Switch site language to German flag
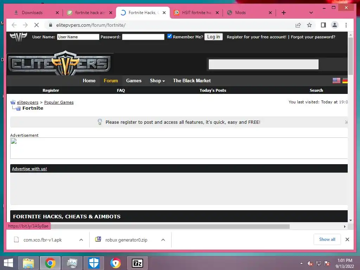The width and height of the screenshot is (360, 270). pos(345,81)
